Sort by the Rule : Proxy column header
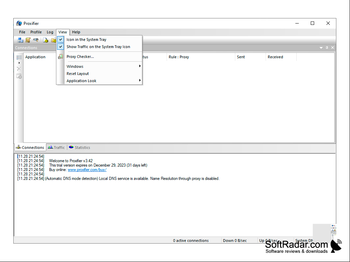 click(x=201, y=57)
